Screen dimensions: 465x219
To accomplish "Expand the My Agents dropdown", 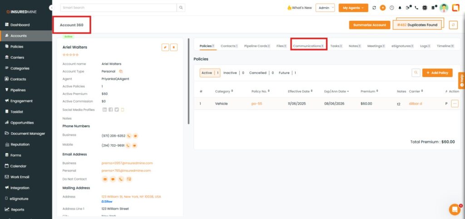I will (x=353, y=8).
